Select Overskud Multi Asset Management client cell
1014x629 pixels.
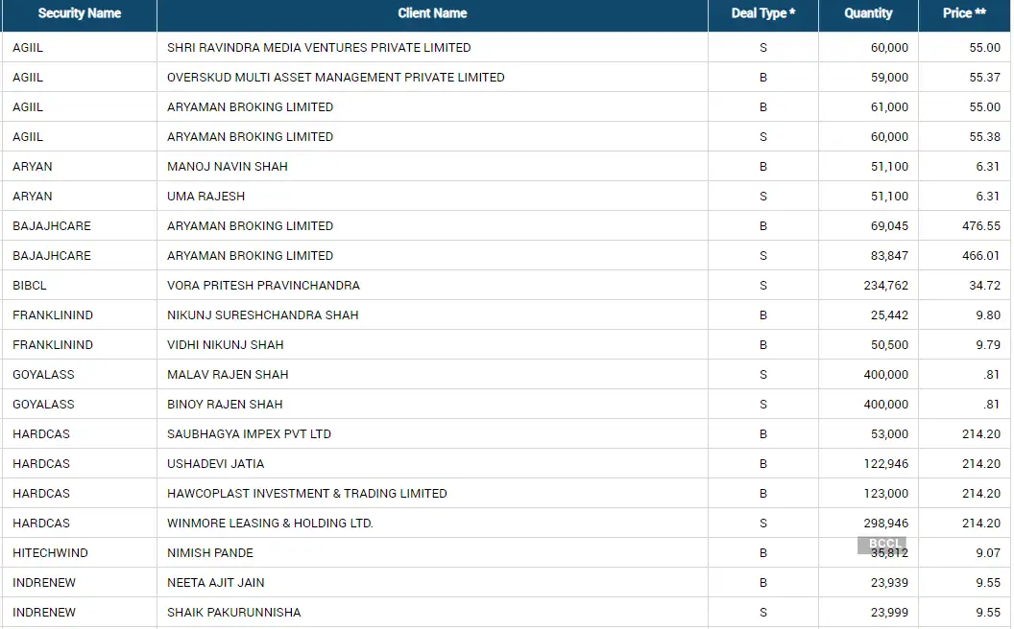click(335, 78)
